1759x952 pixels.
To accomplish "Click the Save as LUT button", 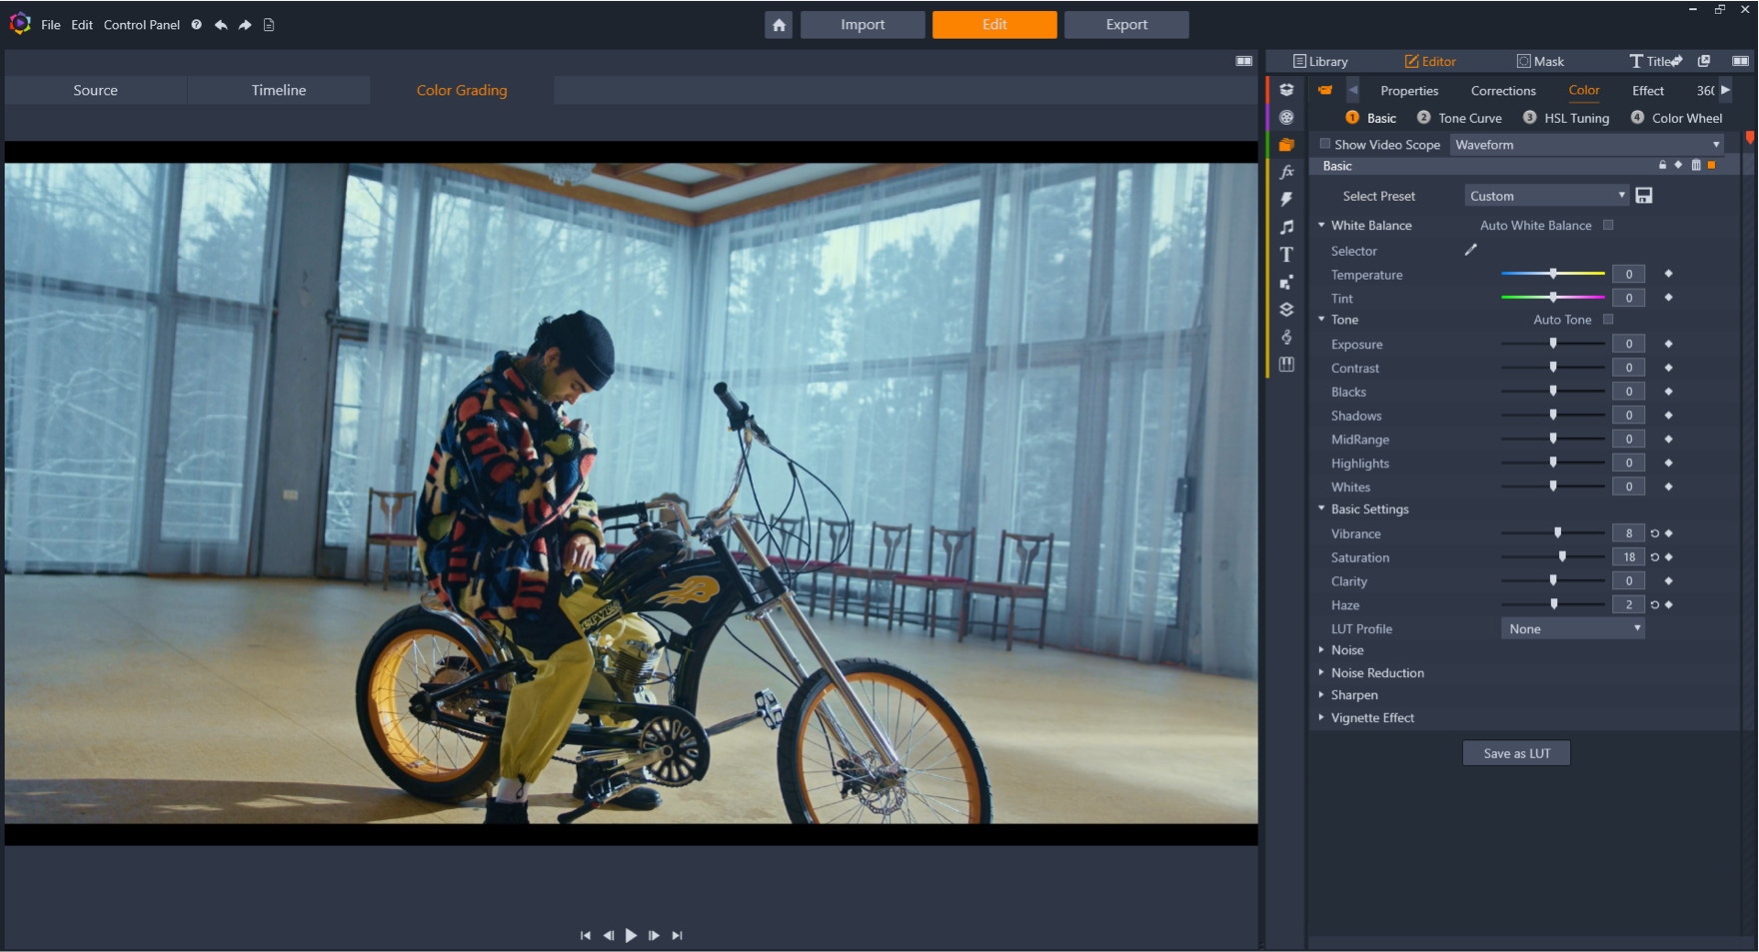I will 1516,753.
